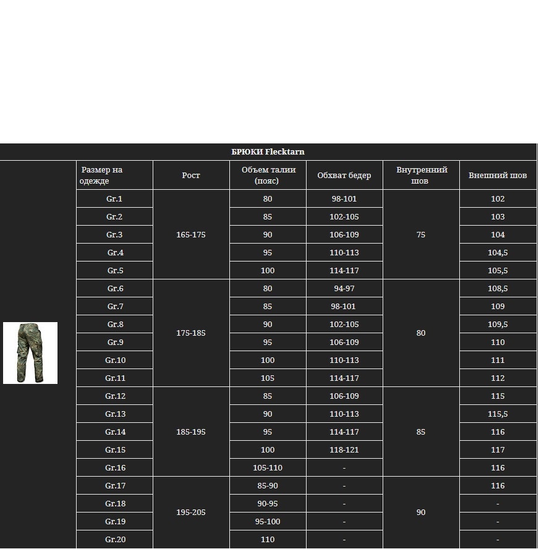Click the Обхват бедер column header
Image resolution: width=539 pixels, height=549 pixels.
coord(344,175)
